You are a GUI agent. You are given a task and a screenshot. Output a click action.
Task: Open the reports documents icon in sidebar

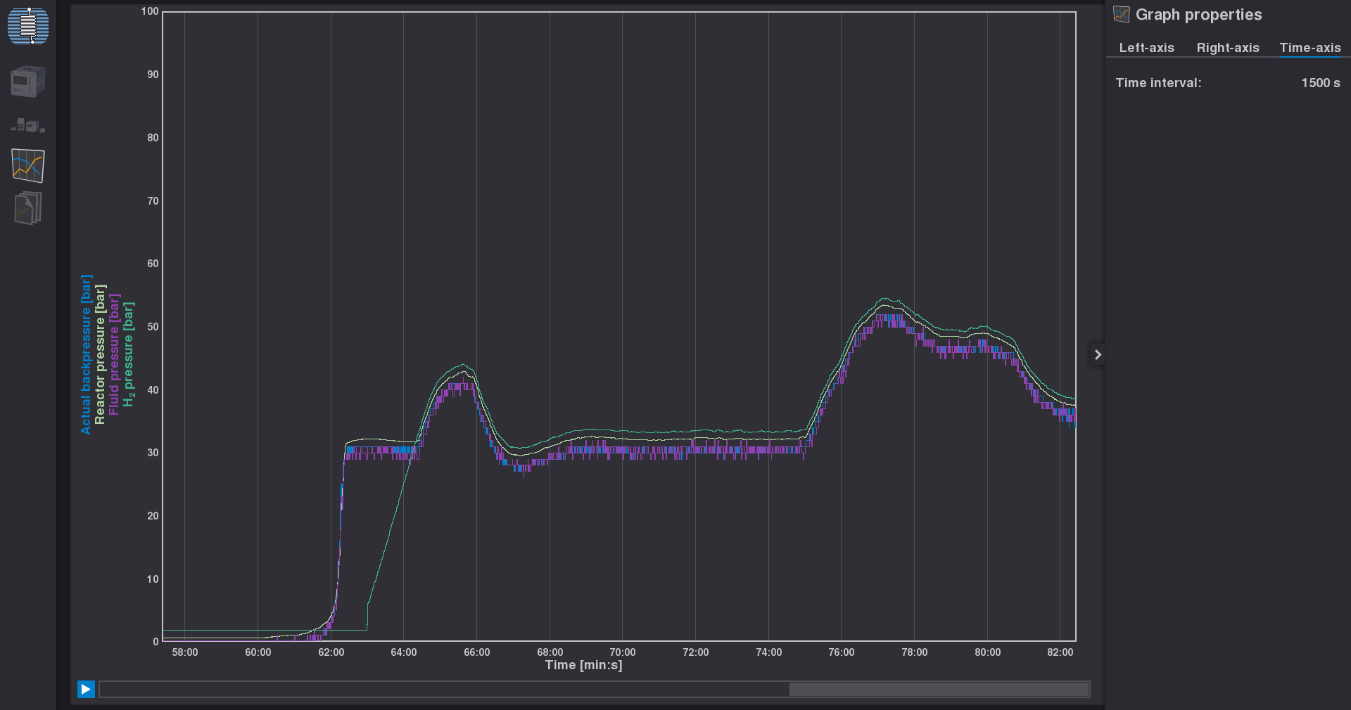(x=28, y=208)
